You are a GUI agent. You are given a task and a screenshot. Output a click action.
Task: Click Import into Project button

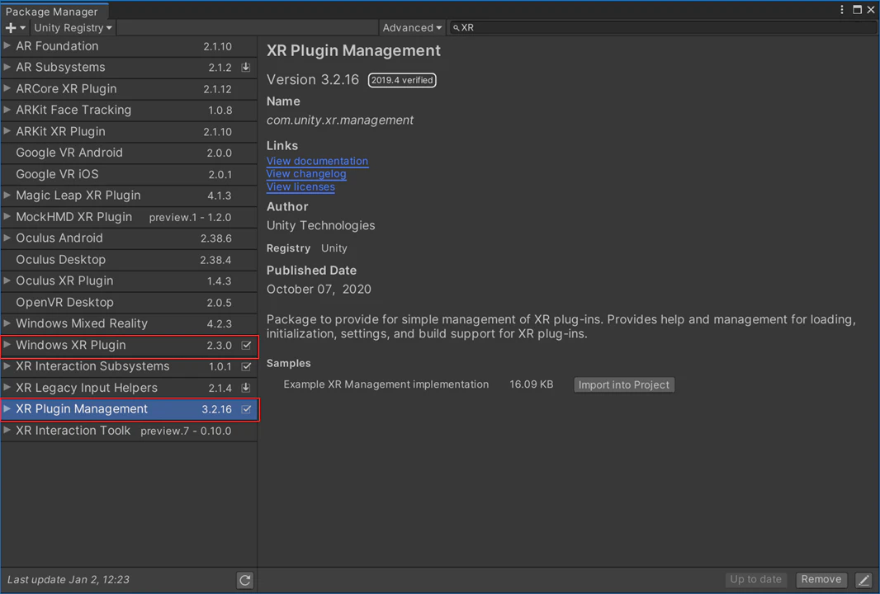pos(623,384)
